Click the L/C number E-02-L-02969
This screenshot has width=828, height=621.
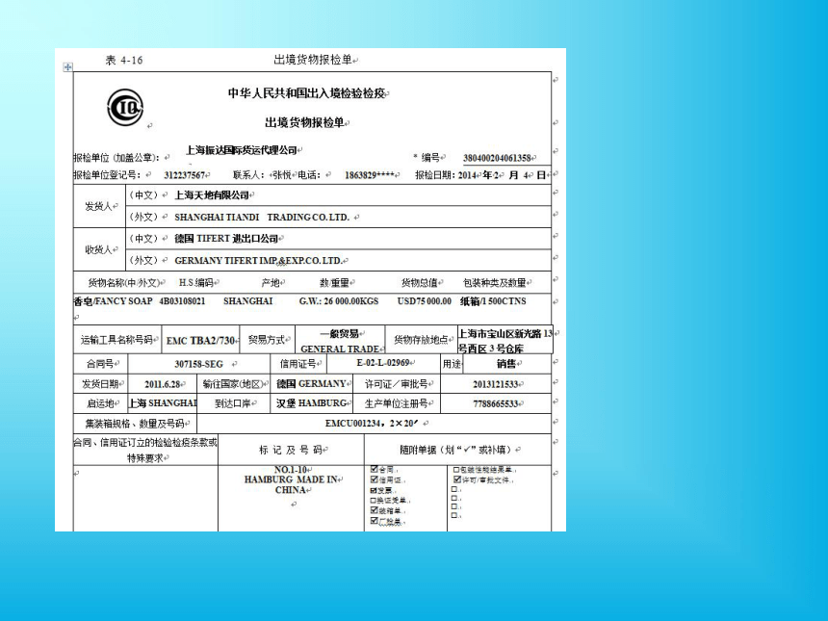(x=383, y=363)
